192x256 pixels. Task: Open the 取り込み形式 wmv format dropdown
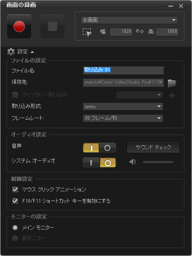coord(123,107)
